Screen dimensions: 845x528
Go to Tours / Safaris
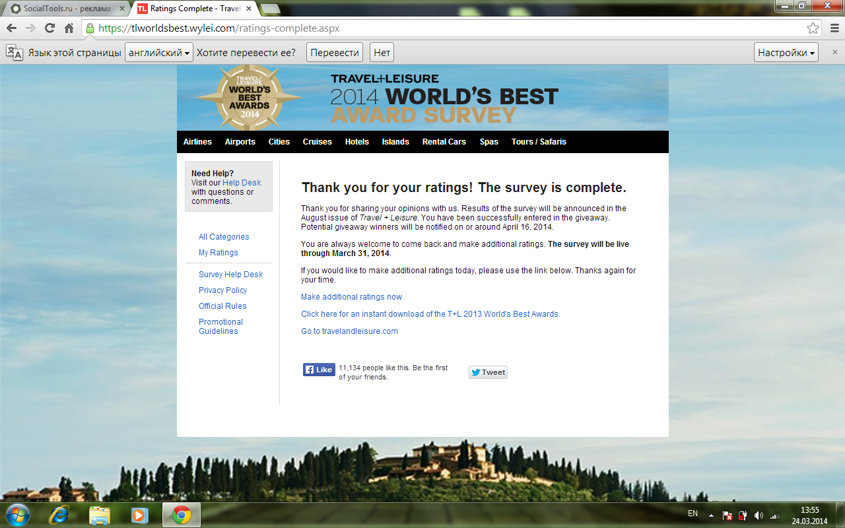(x=539, y=142)
